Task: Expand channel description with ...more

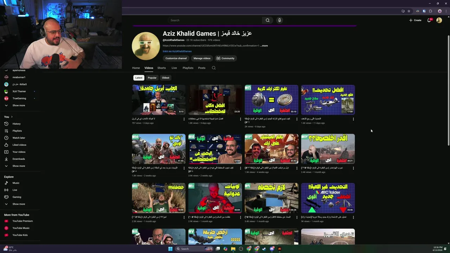Action: tap(264, 46)
